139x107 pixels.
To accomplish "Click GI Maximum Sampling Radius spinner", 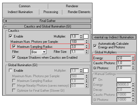I will (86, 81).
